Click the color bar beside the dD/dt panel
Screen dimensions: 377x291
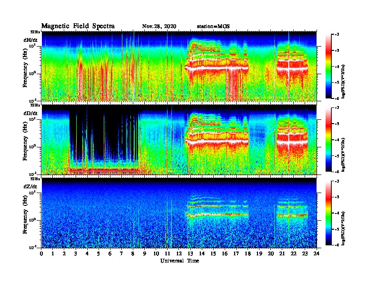point(328,140)
